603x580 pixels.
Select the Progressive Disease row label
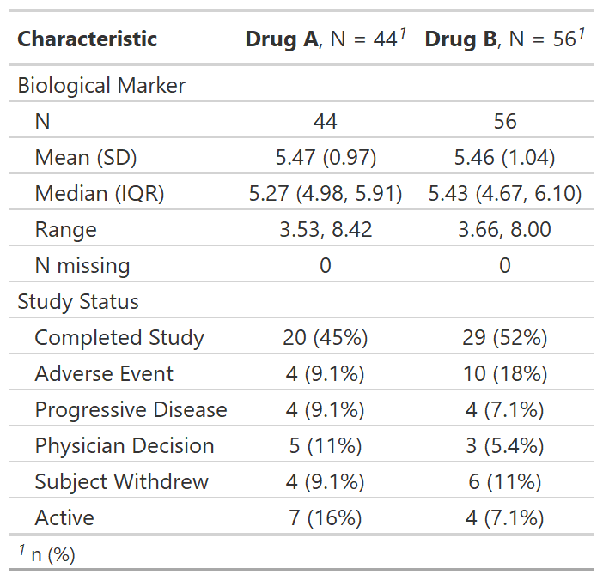(x=131, y=409)
